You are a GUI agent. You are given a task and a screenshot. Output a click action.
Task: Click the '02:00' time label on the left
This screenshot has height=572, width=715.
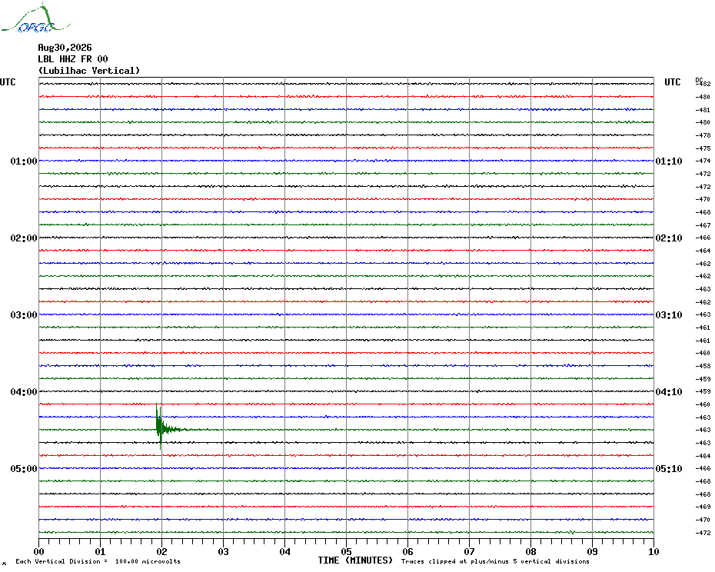[x=24, y=238]
